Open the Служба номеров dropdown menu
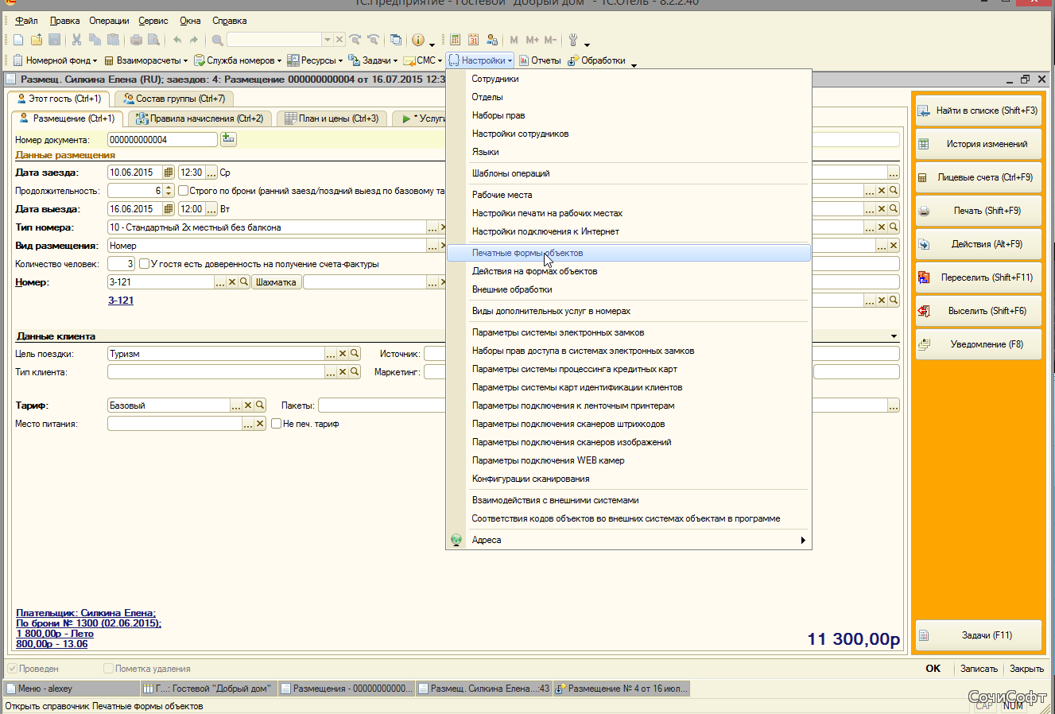 (239, 60)
